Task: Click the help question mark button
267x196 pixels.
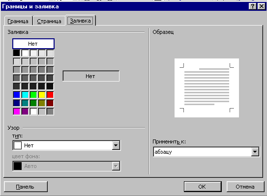Action: [253, 6]
